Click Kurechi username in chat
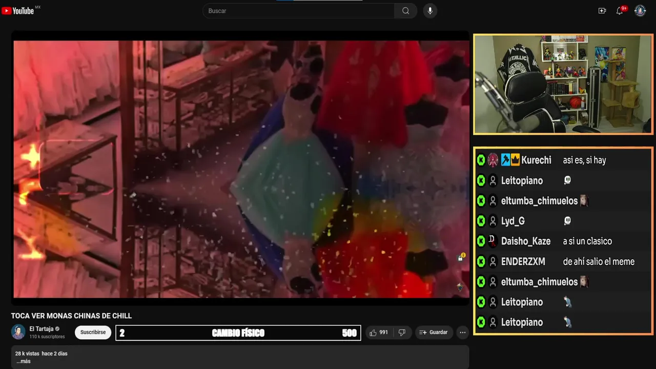This screenshot has height=369, width=656. [x=536, y=160]
